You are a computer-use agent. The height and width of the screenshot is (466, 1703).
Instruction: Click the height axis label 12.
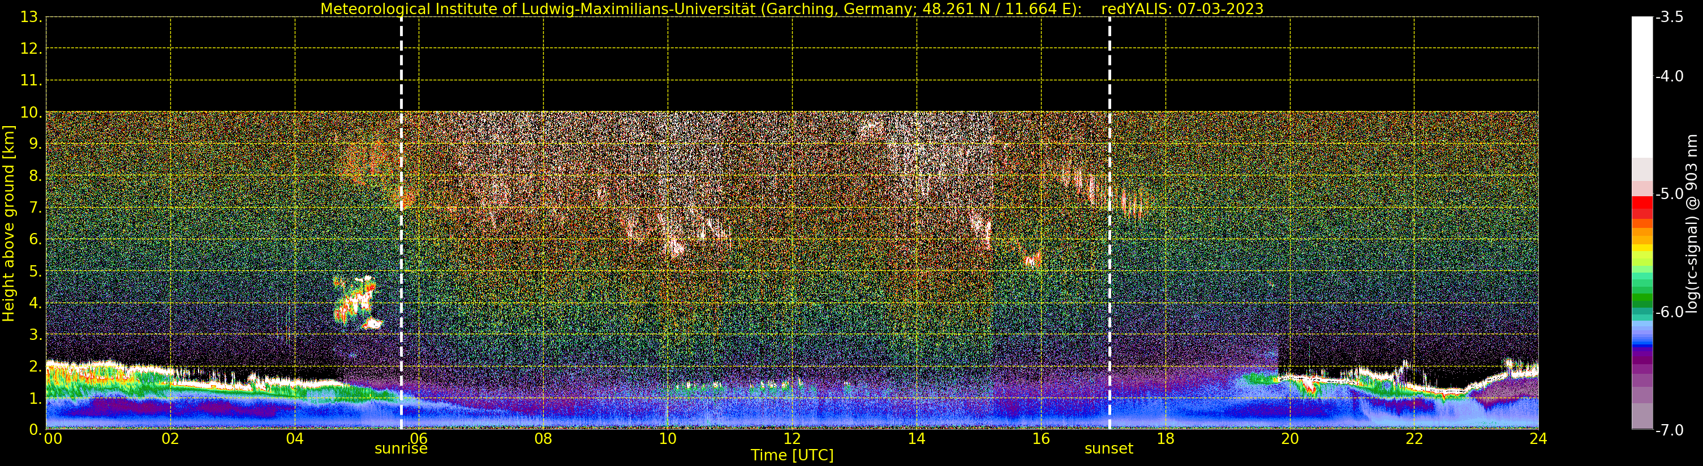tap(31, 49)
